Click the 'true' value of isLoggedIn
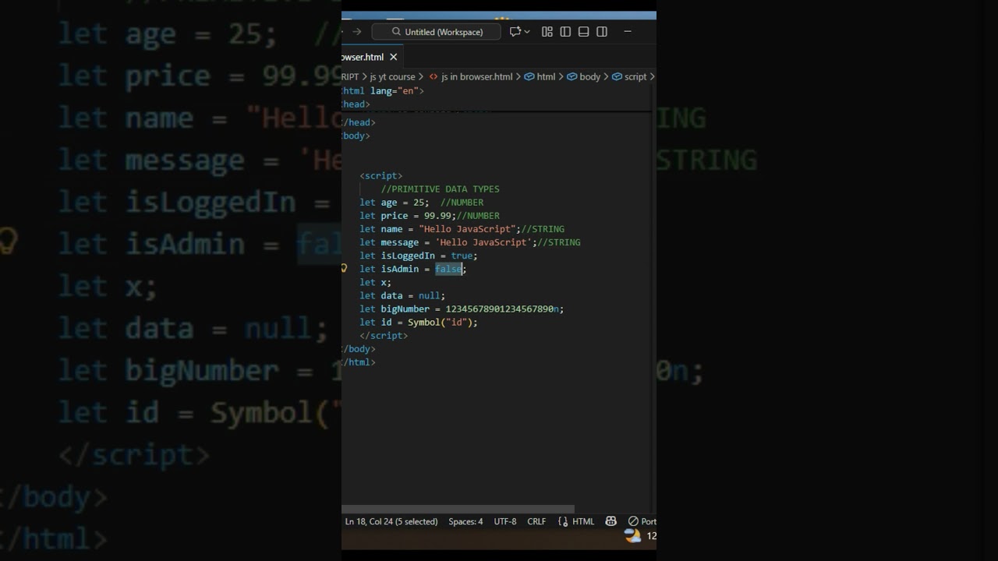Screen dimensions: 998x561 462,256
